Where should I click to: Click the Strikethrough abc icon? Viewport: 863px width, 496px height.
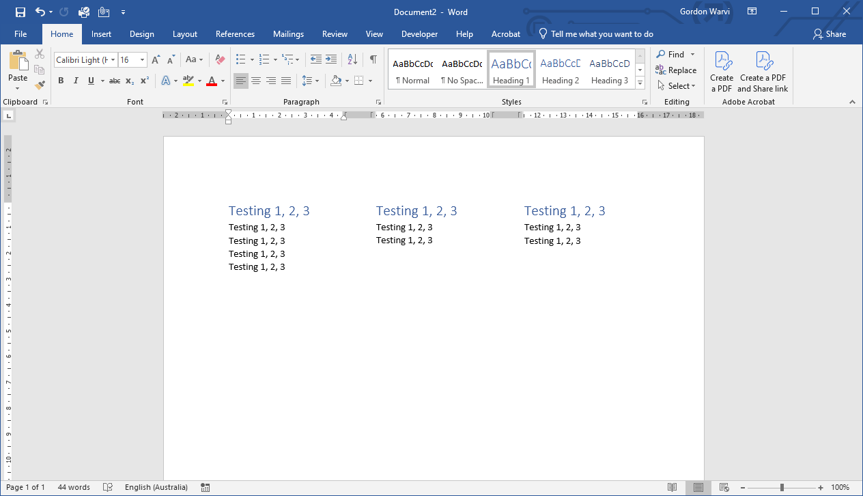click(115, 81)
